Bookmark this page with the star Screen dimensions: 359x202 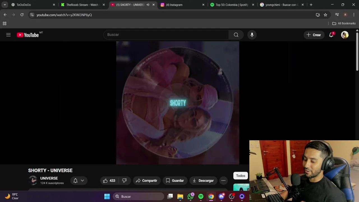325,15
